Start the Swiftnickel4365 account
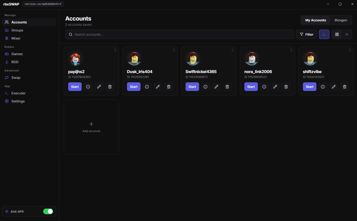 click(192, 87)
